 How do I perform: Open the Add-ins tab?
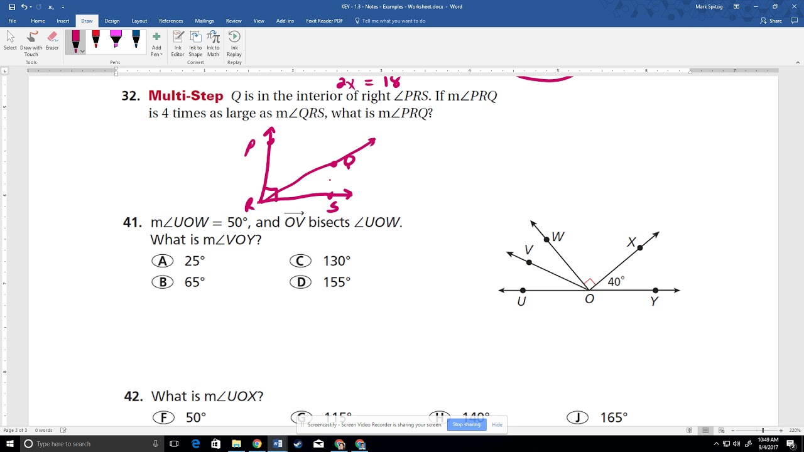pyautogui.click(x=285, y=21)
